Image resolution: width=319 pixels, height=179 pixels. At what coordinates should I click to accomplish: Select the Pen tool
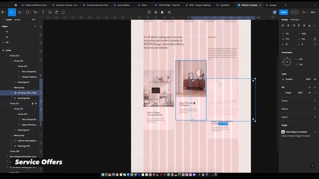(35, 12)
